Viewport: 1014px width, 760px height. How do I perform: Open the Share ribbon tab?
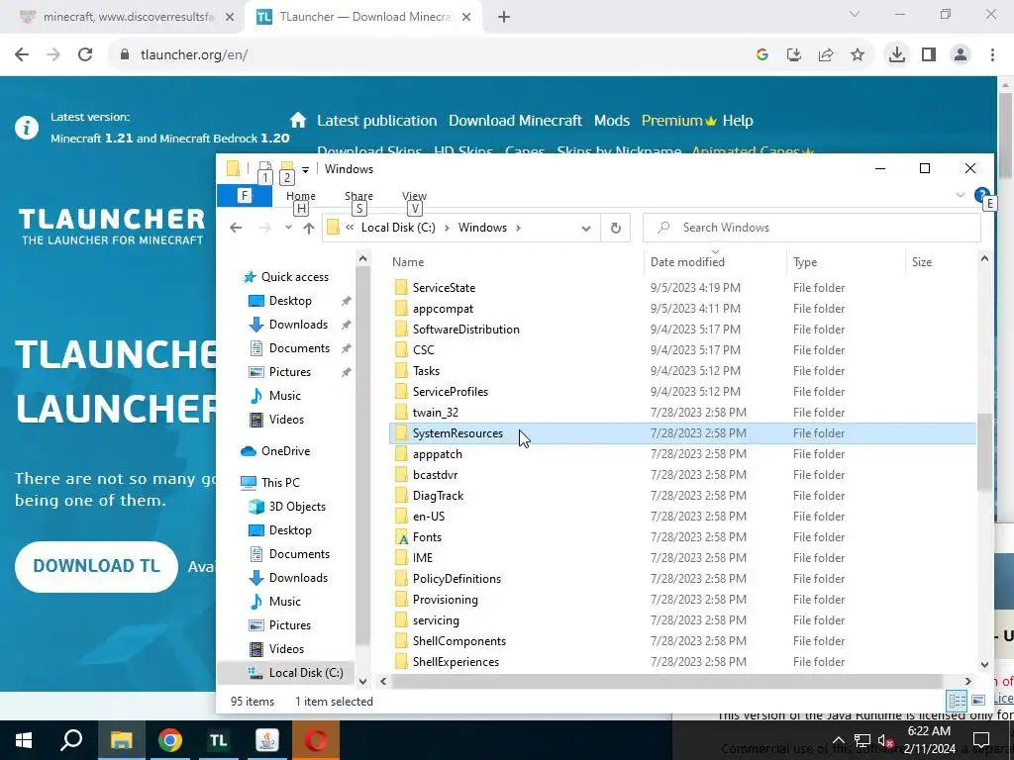click(358, 195)
